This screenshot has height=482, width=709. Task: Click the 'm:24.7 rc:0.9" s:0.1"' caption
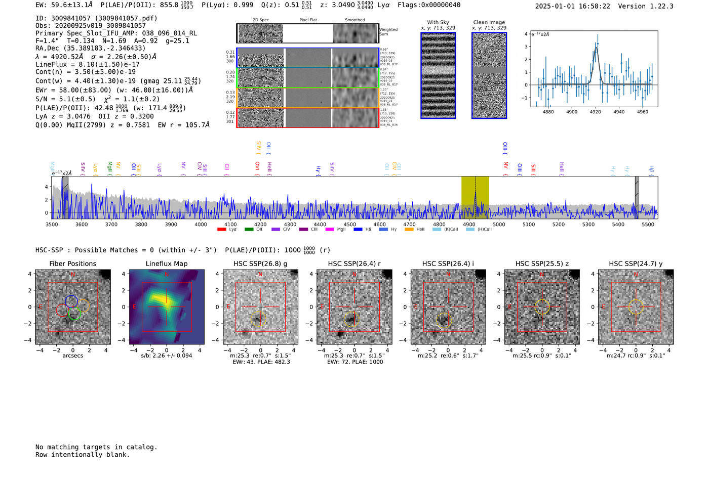pyautogui.click(x=636, y=356)
